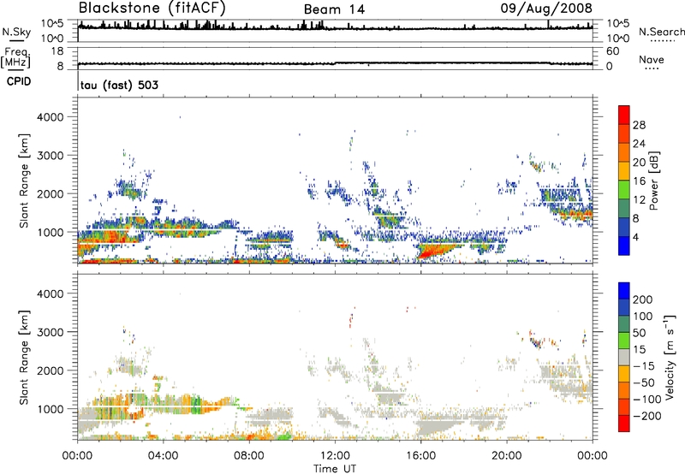Click the 08:00 time tick label
Viewport: 685px width, 474px height.
pyautogui.click(x=249, y=456)
